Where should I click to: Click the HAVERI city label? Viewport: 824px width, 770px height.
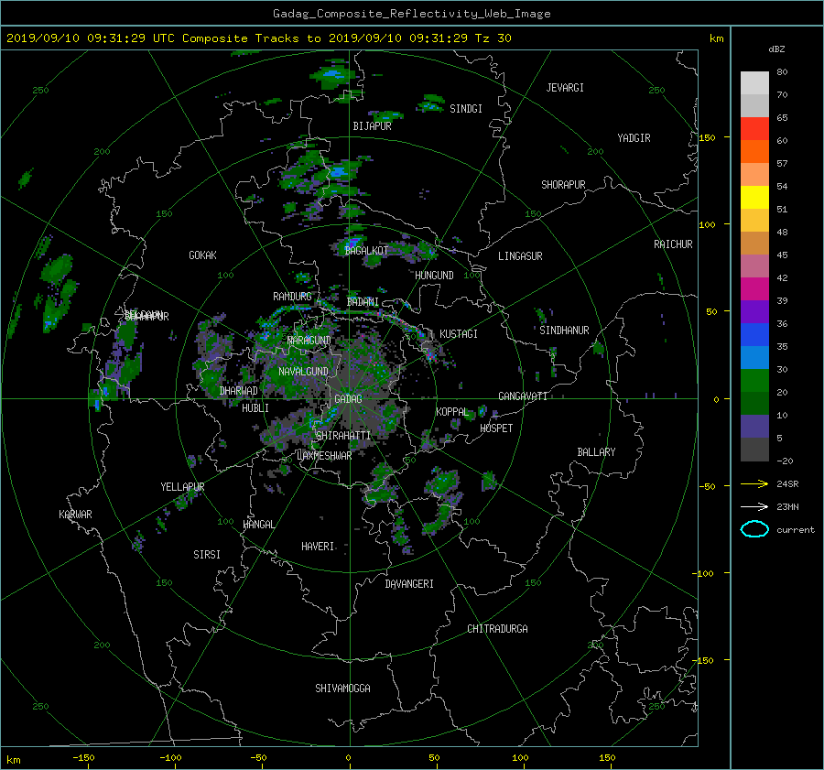click(x=318, y=548)
